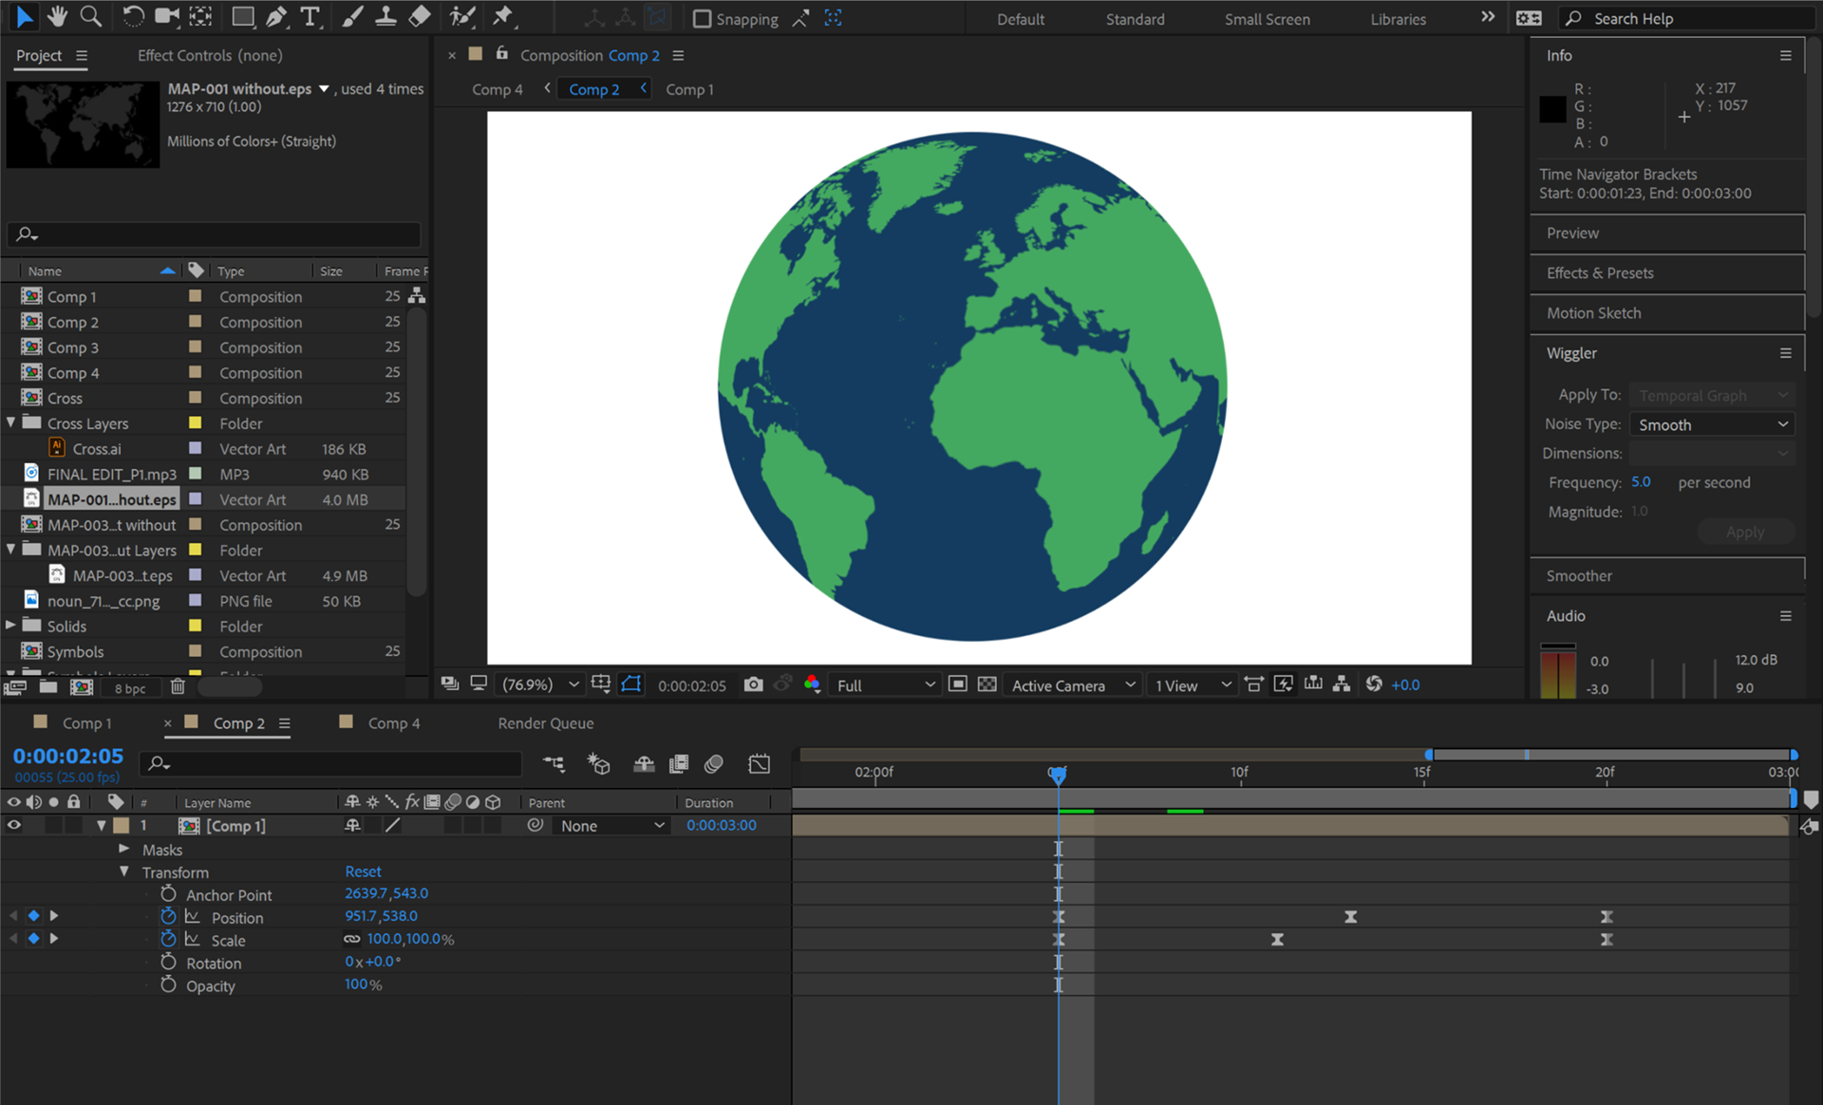
Task: Delete selected item with trash icon
Action: coord(178,686)
